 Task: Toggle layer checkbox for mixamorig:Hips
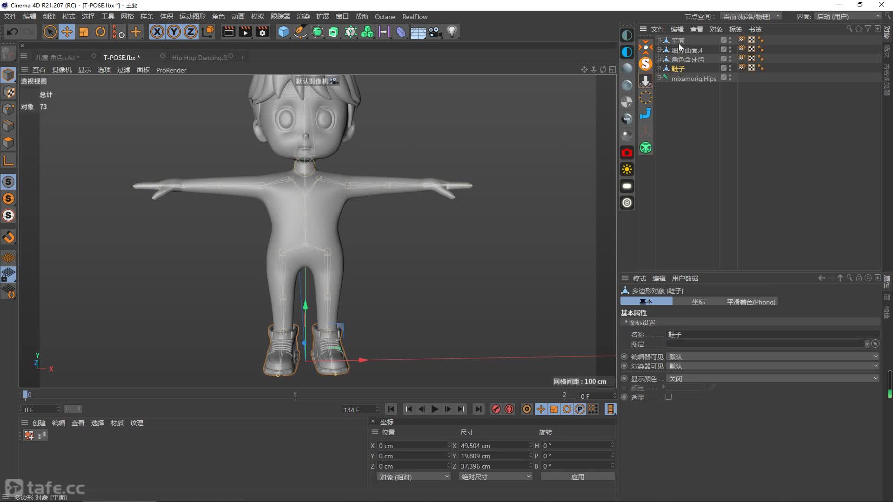tap(724, 78)
